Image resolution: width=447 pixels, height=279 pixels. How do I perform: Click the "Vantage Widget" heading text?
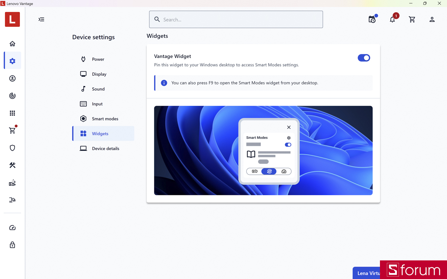(172, 56)
